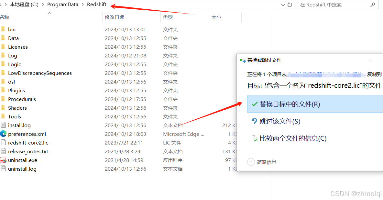383x200 pixels.
Task: Select the Licenses folder icon
Action: pyautogui.click(x=3, y=47)
